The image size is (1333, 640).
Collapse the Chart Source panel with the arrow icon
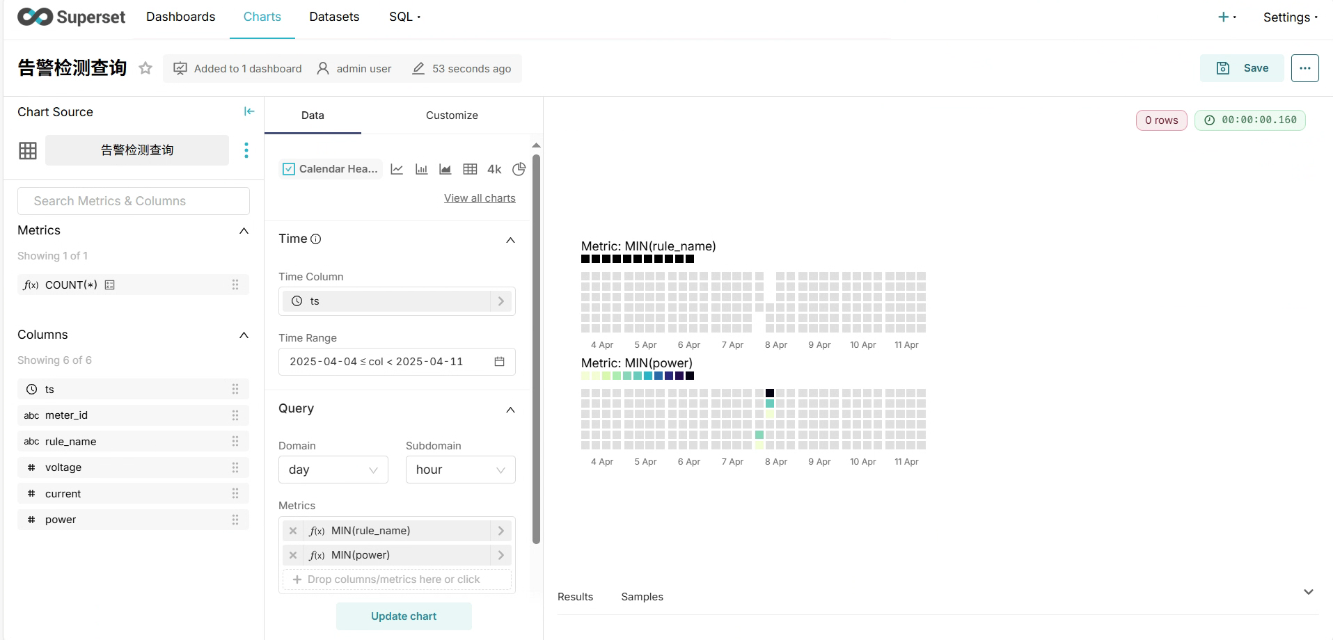point(249,111)
